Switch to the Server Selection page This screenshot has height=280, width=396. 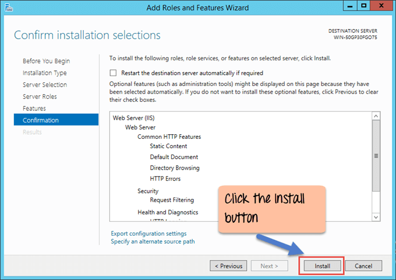tap(44, 85)
